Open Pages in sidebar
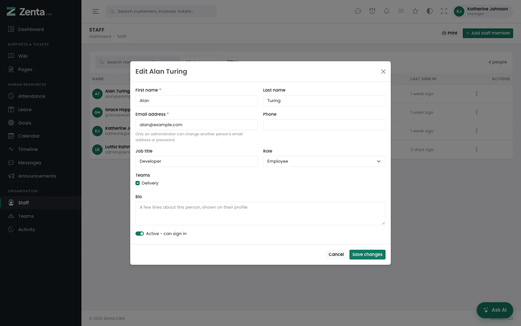The width and height of the screenshot is (521, 326). [x=41, y=69]
